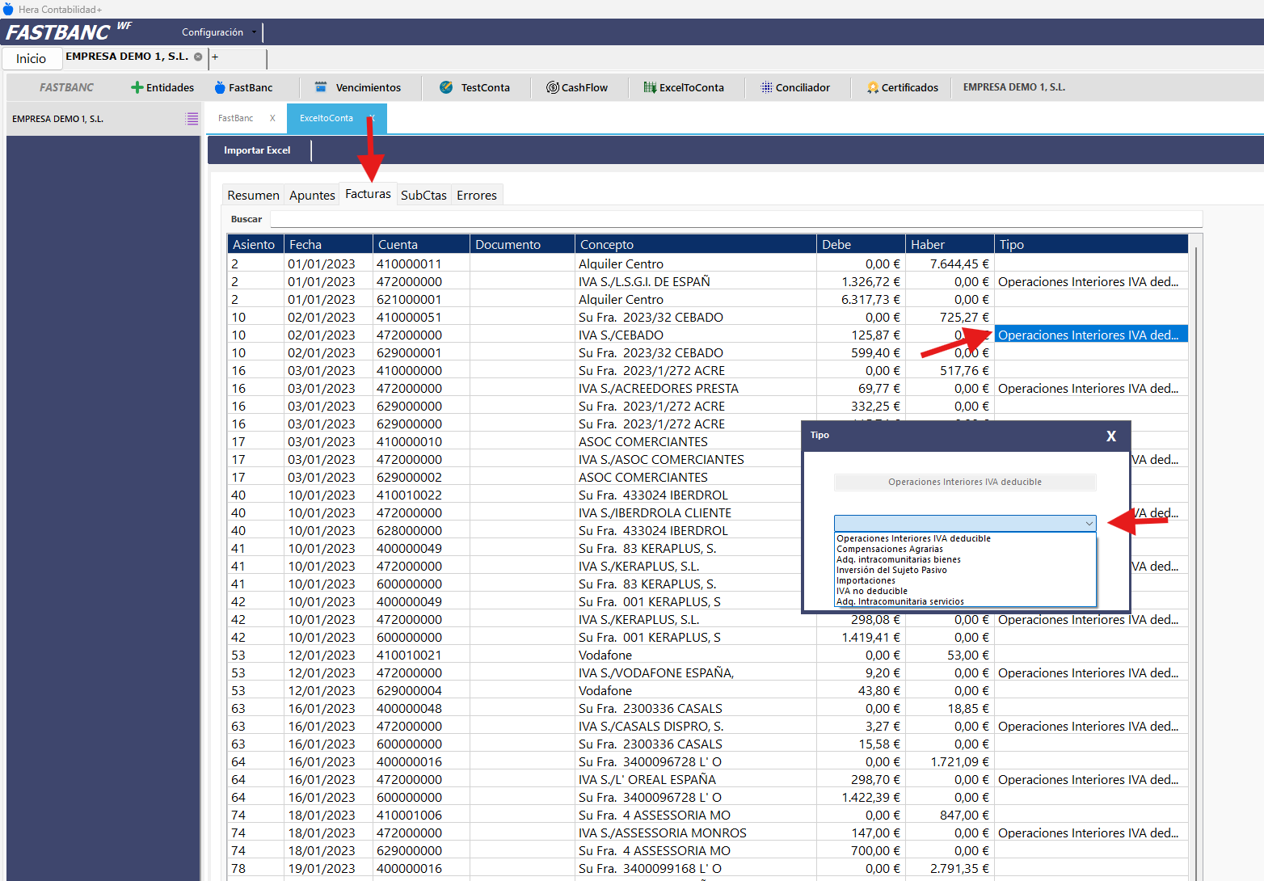Click the CashFlow icon in toolbar
The height and width of the screenshot is (881, 1264).
(553, 87)
